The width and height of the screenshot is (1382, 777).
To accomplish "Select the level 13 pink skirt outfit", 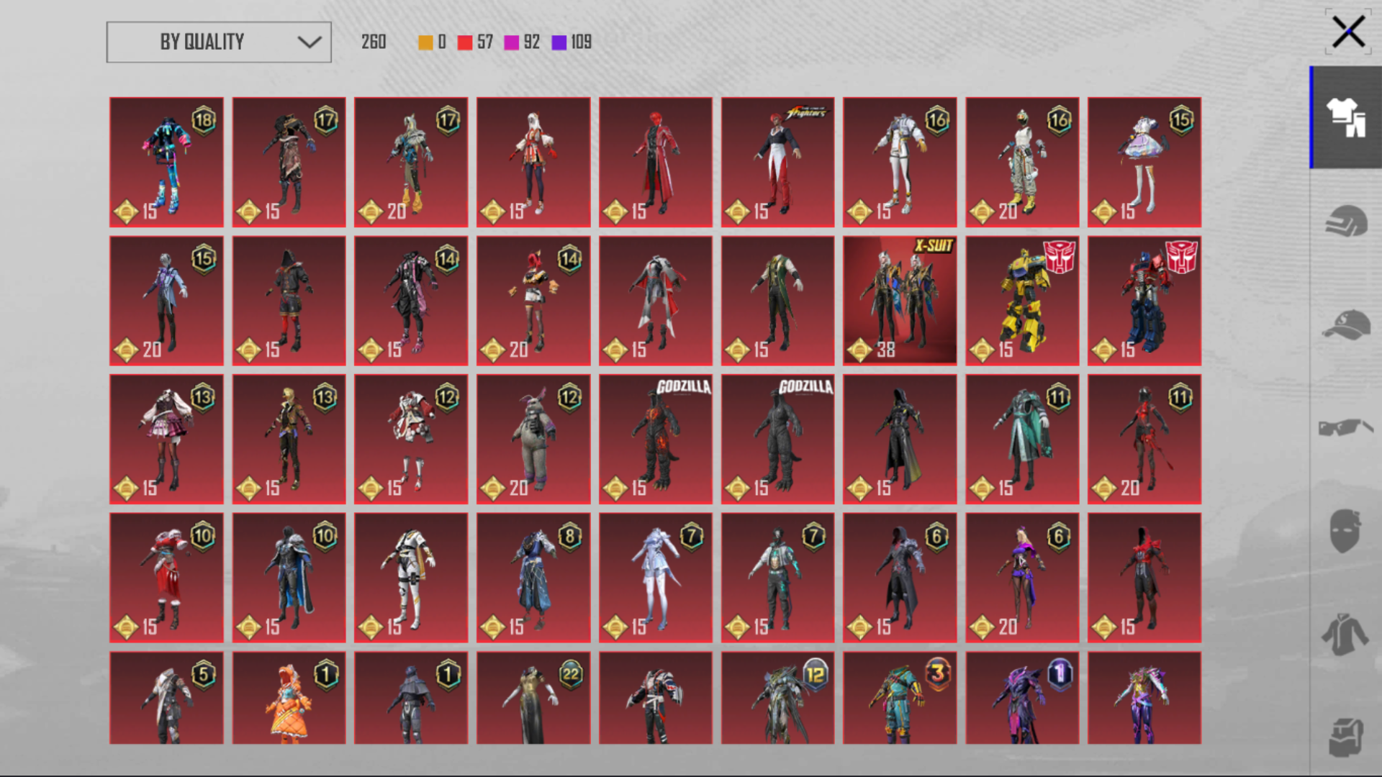I will [166, 440].
